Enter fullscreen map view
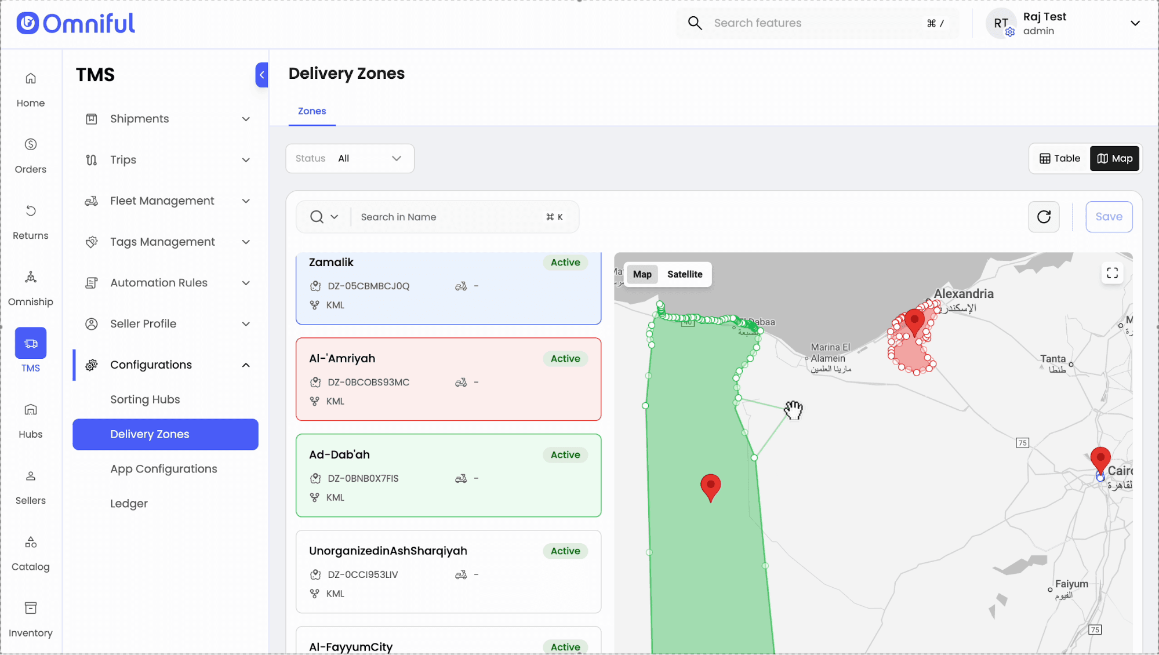 [1112, 273]
